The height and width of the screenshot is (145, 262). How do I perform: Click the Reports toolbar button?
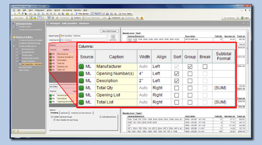[96, 14]
